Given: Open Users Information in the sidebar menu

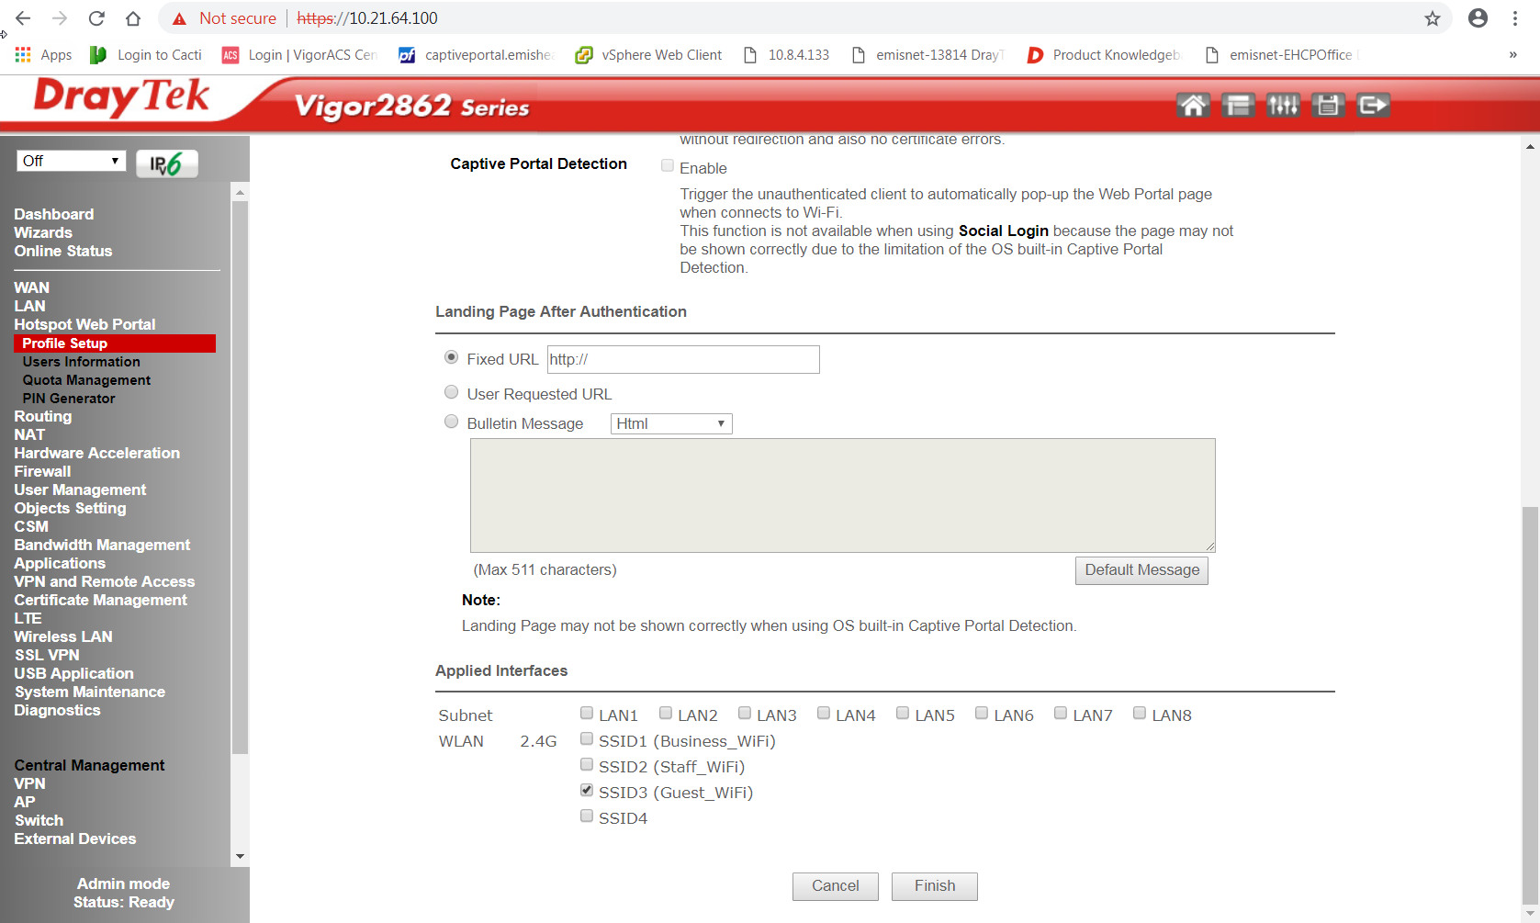Looking at the screenshot, I should [82, 362].
